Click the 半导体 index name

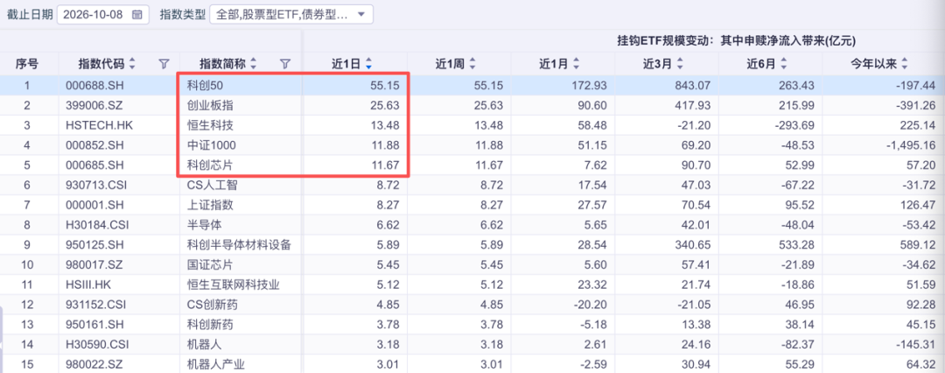click(x=204, y=226)
